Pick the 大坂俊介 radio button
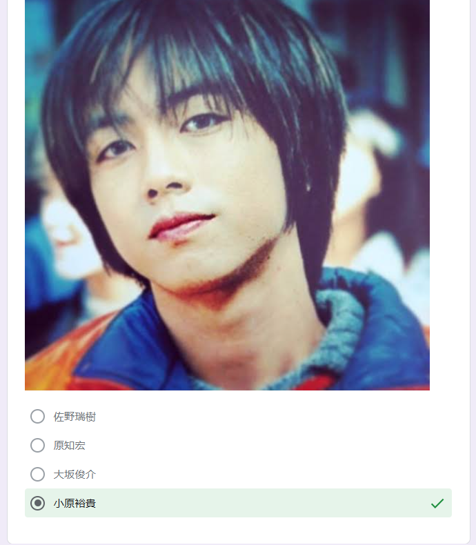The image size is (476, 545). (37, 474)
